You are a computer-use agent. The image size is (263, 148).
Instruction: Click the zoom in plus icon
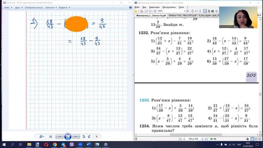click(x=188, y=11)
